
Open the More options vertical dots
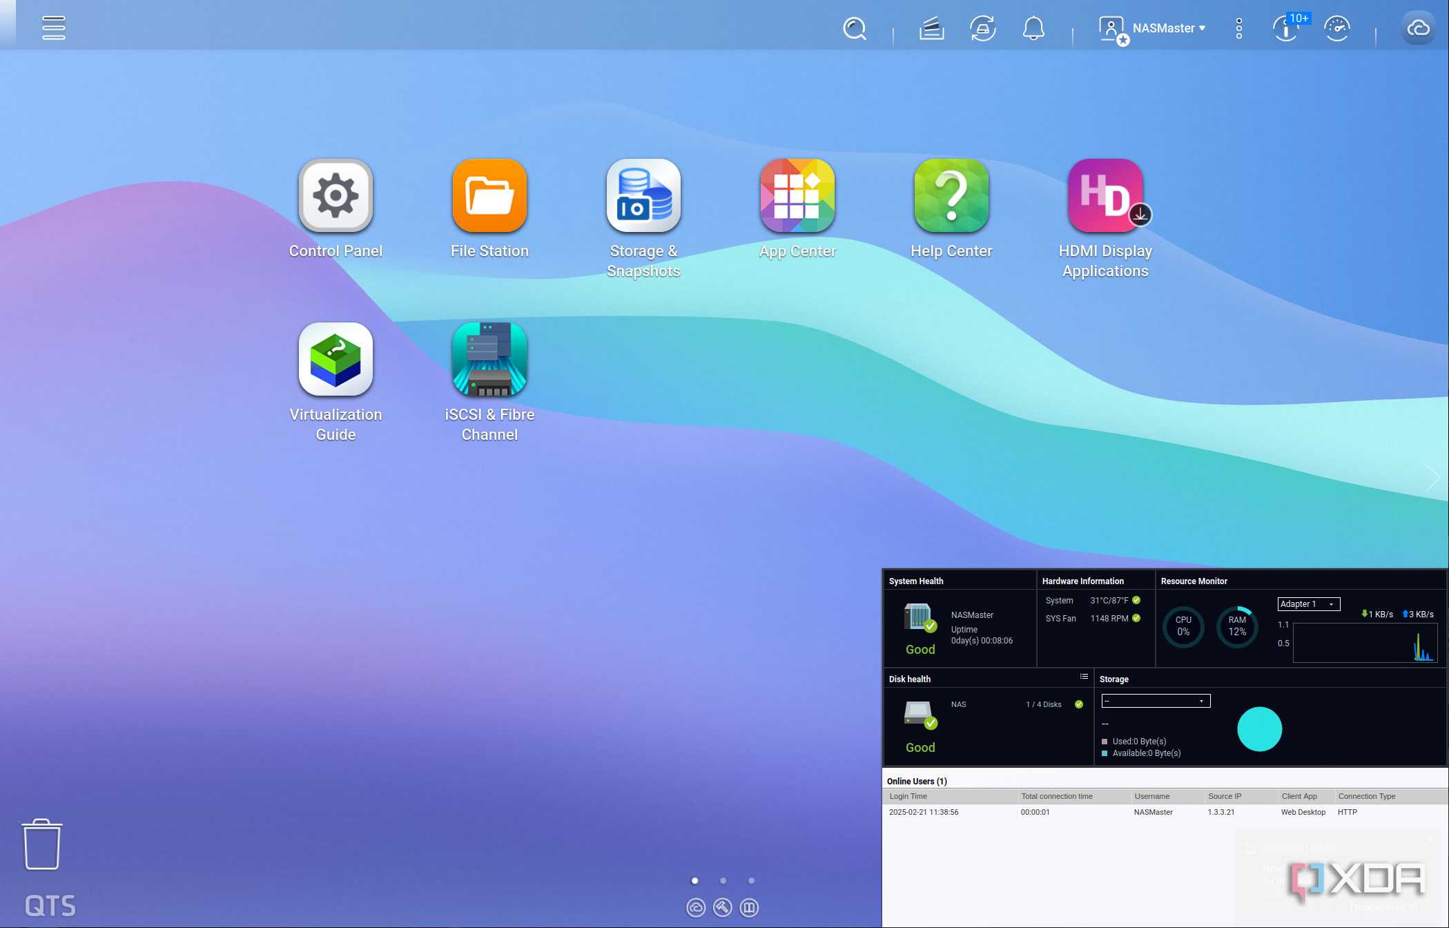click(1239, 28)
